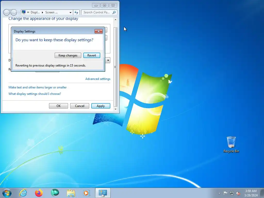Open Action Center flag icon

pos(225,193)
